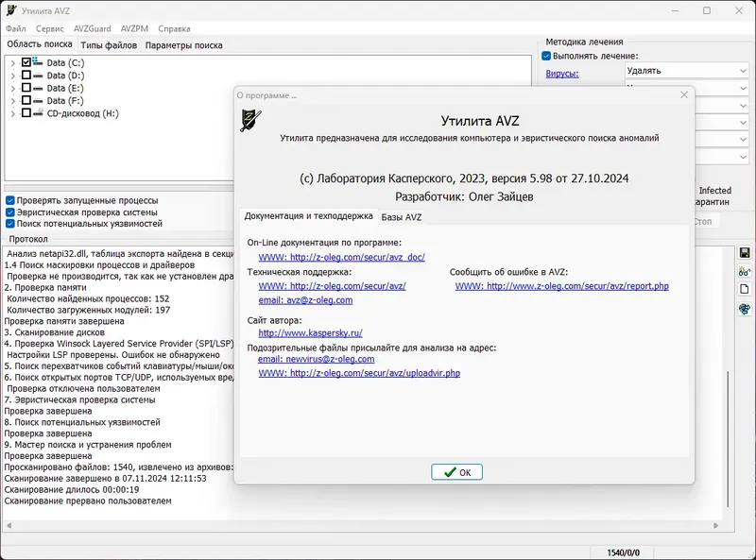The width and height of the screenshot is (756, 560).
Task: Open the Удалять dropdown for Вирусы
Action: (687, 71)
